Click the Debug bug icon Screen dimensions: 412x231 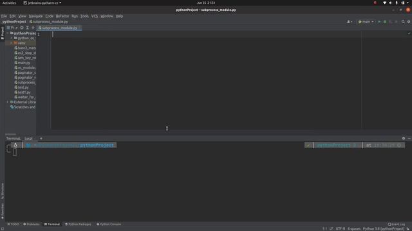coord(385,22)
